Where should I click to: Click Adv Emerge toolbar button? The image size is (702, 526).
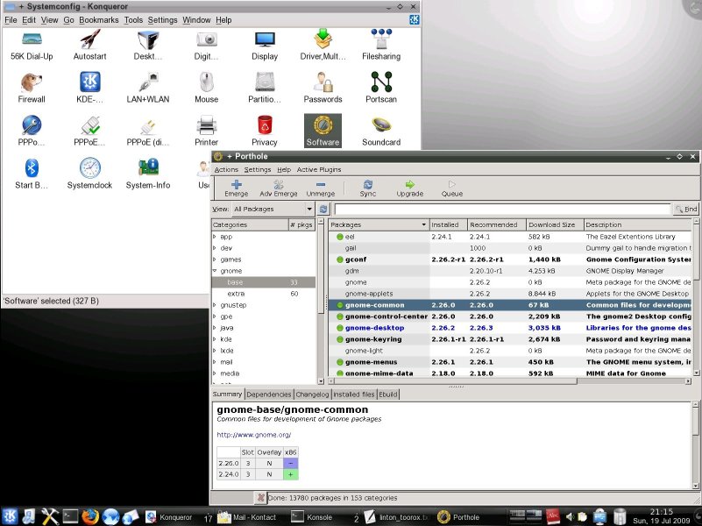tap(279, 188)
